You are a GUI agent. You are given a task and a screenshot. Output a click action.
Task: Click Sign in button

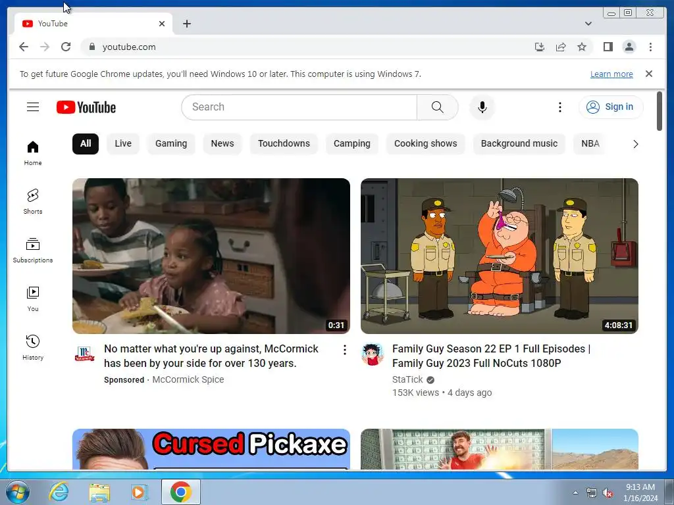611,107
